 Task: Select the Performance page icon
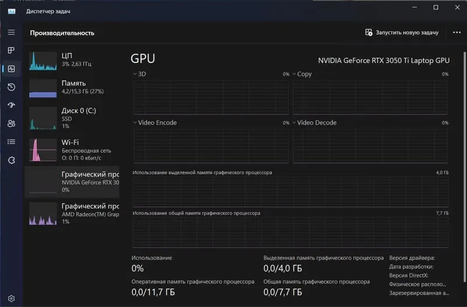pyautogui.click(x=11, y=69)
